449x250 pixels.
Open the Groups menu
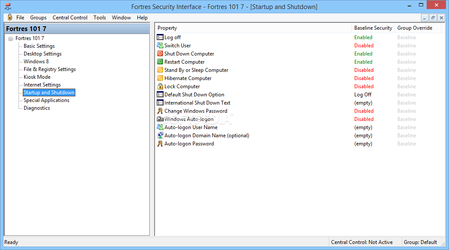(38, 18)
